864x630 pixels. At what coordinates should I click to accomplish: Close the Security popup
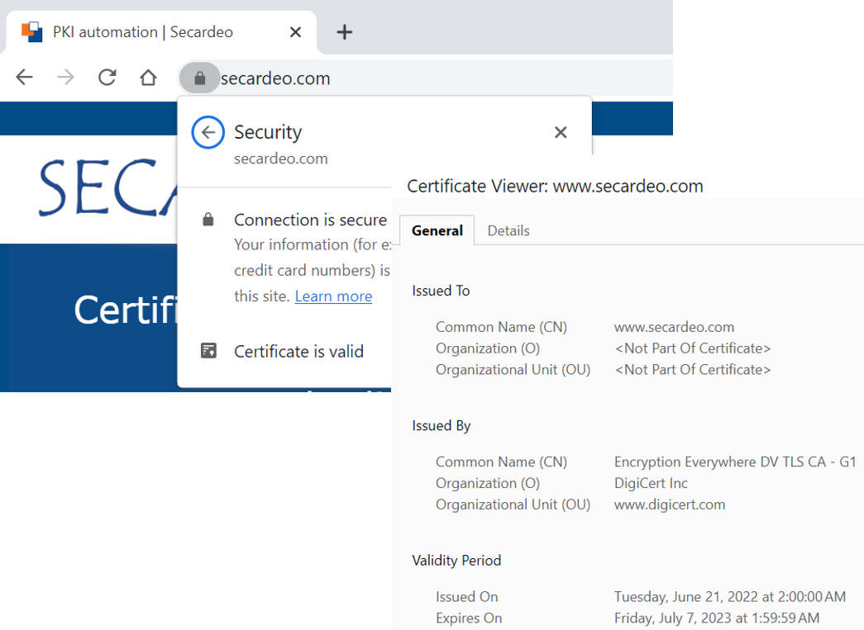pyautogui.click(x=561, y=132)
